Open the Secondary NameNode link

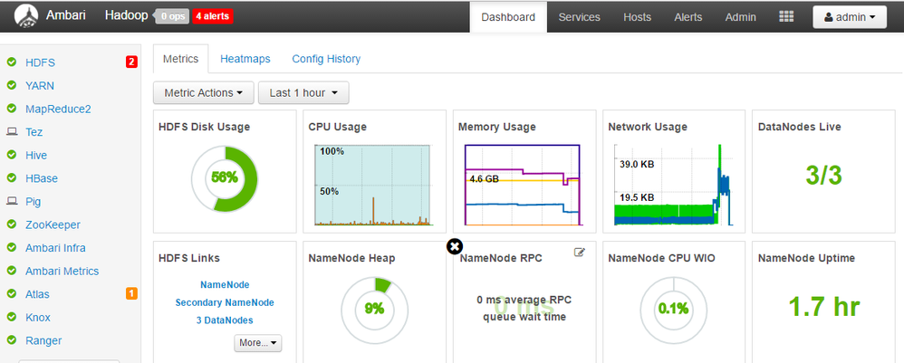[225, 302]
